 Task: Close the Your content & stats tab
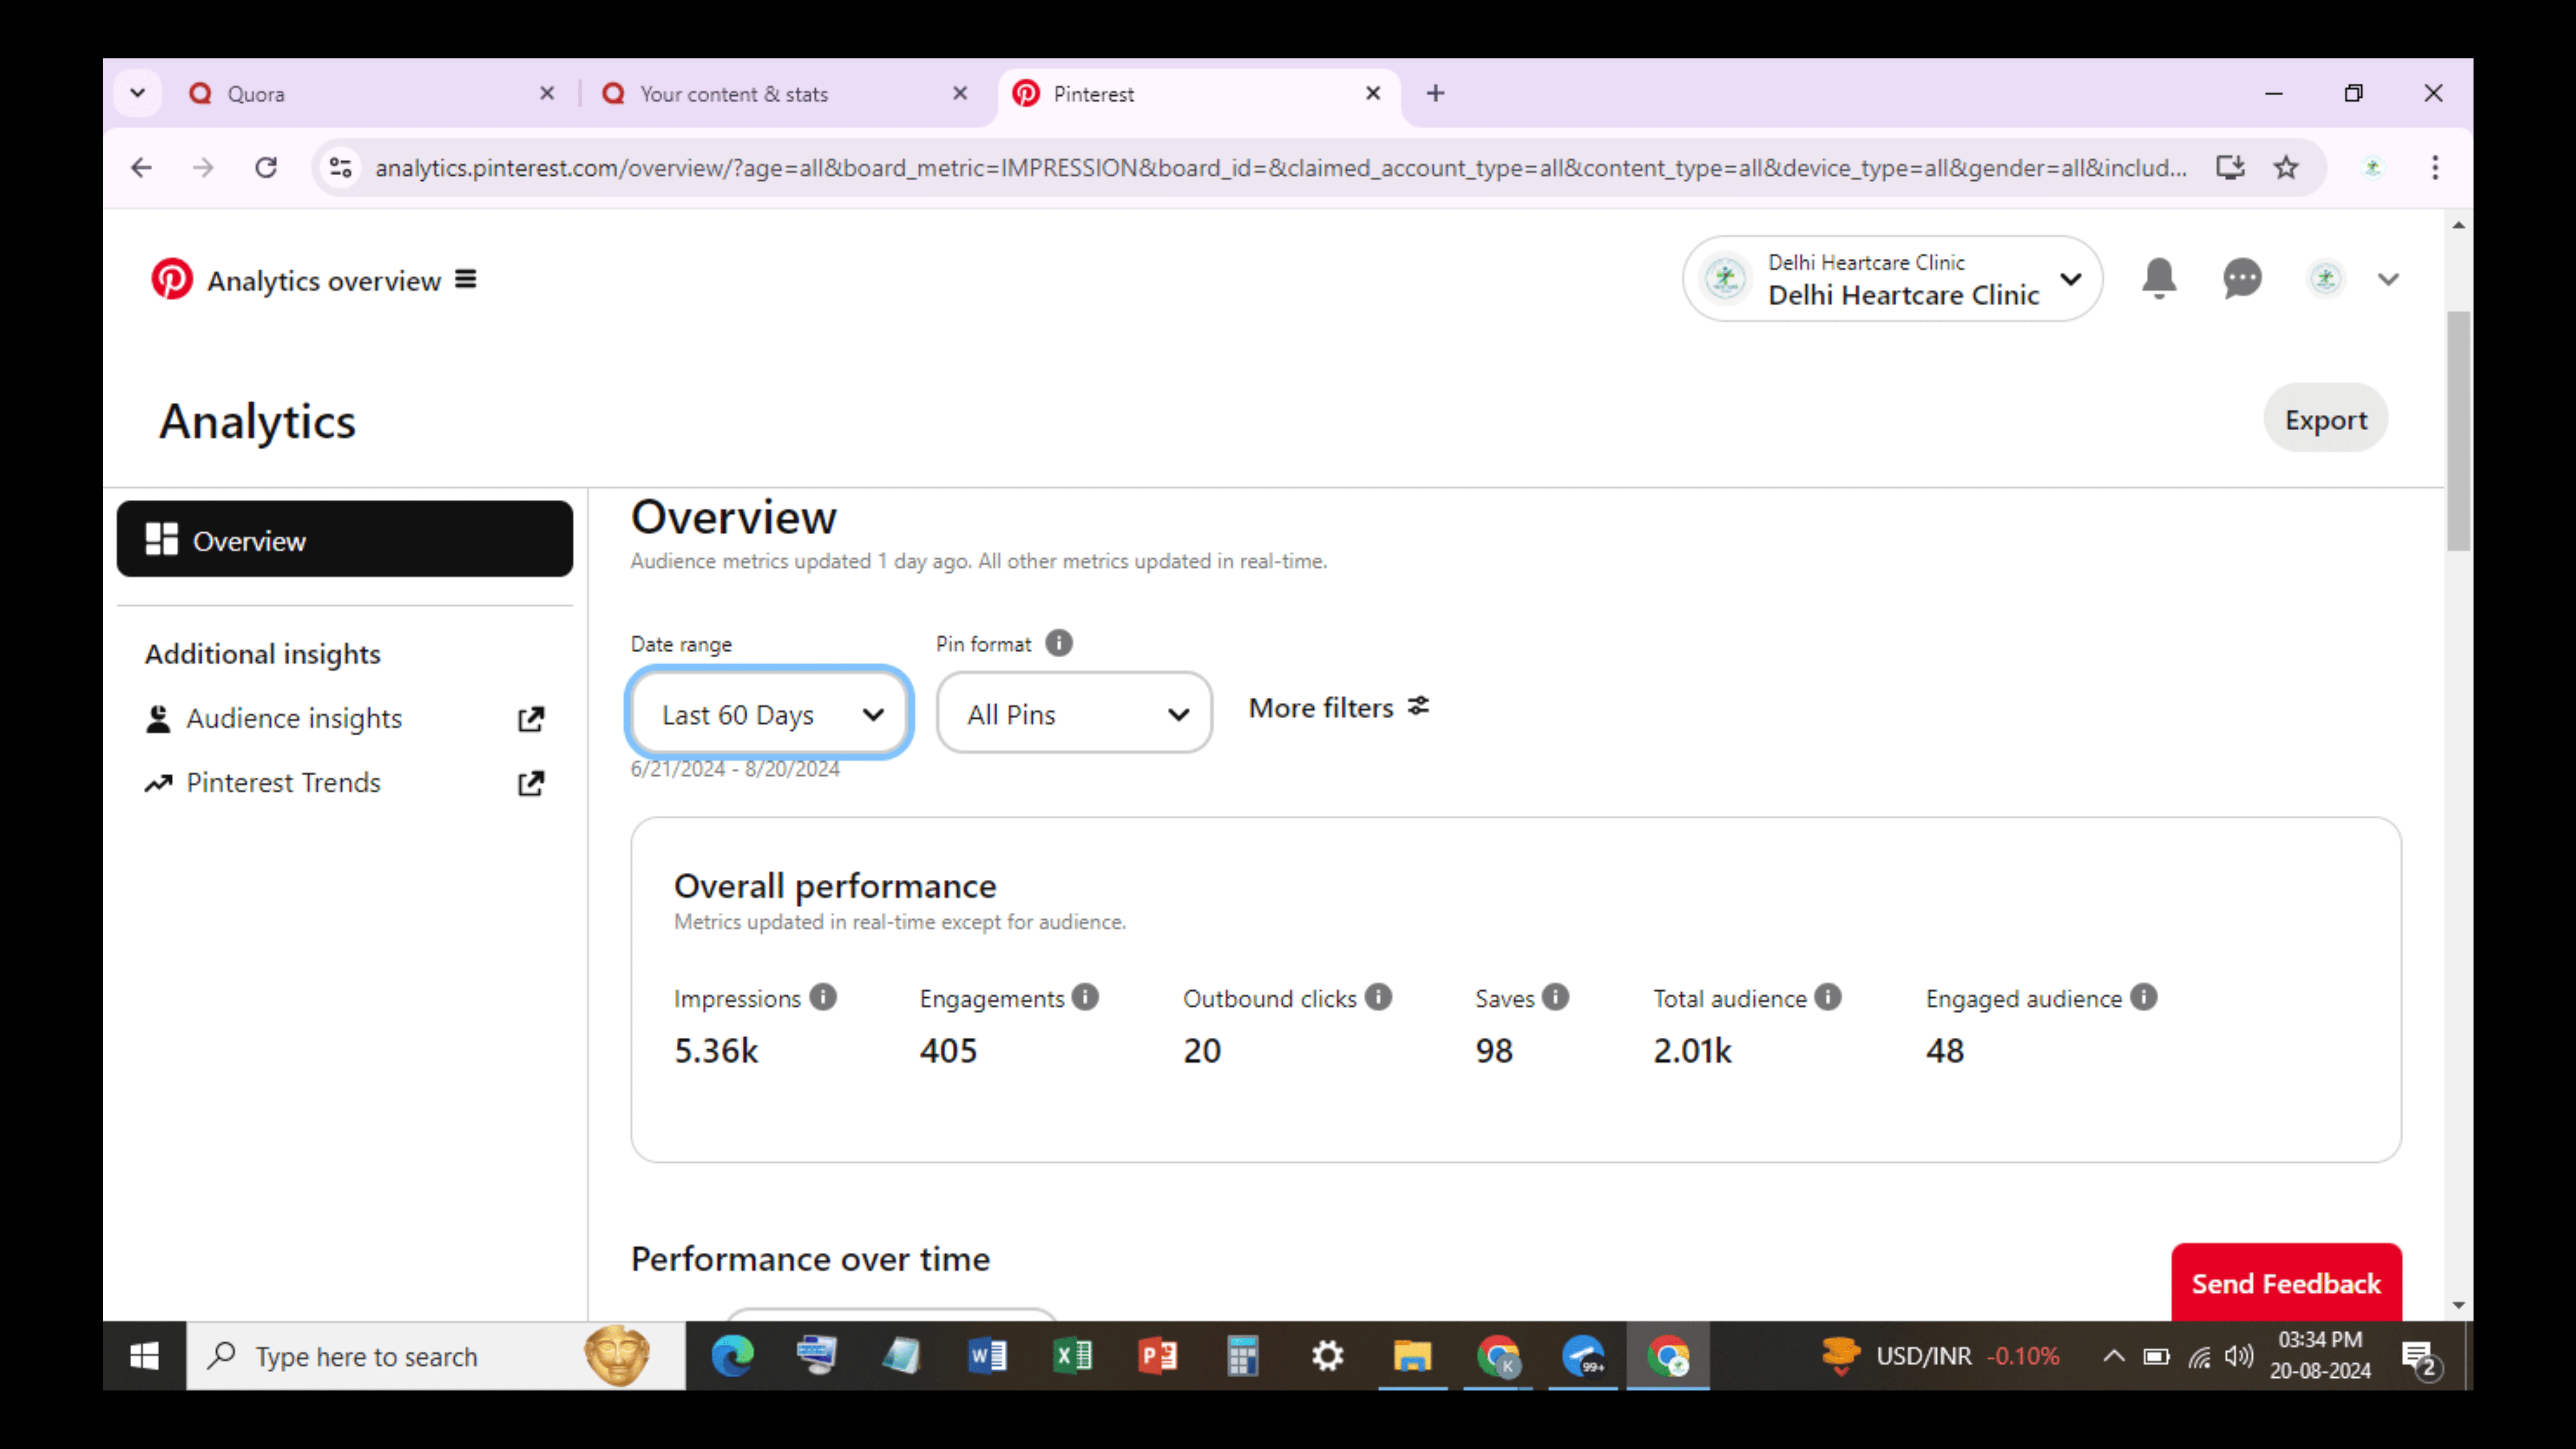click(x=960, y=93)
